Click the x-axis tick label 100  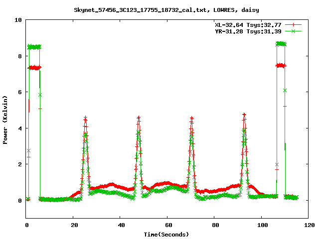point(263,225)
